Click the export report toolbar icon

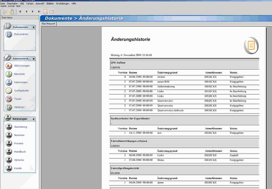tap(12, 12)
